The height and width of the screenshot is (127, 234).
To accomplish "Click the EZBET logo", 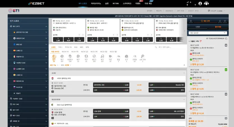I will 36,3.
